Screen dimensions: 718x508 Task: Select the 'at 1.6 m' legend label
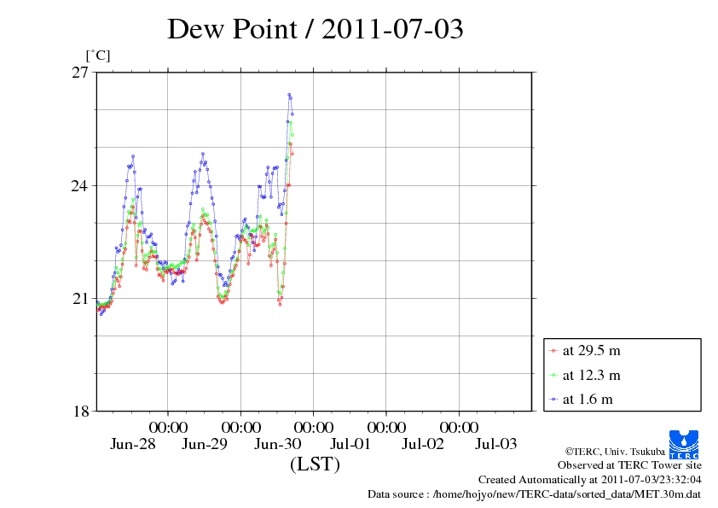coord(588,400)
